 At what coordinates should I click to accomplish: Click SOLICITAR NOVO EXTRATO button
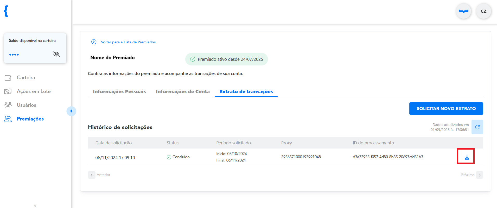tap(446, 109)
